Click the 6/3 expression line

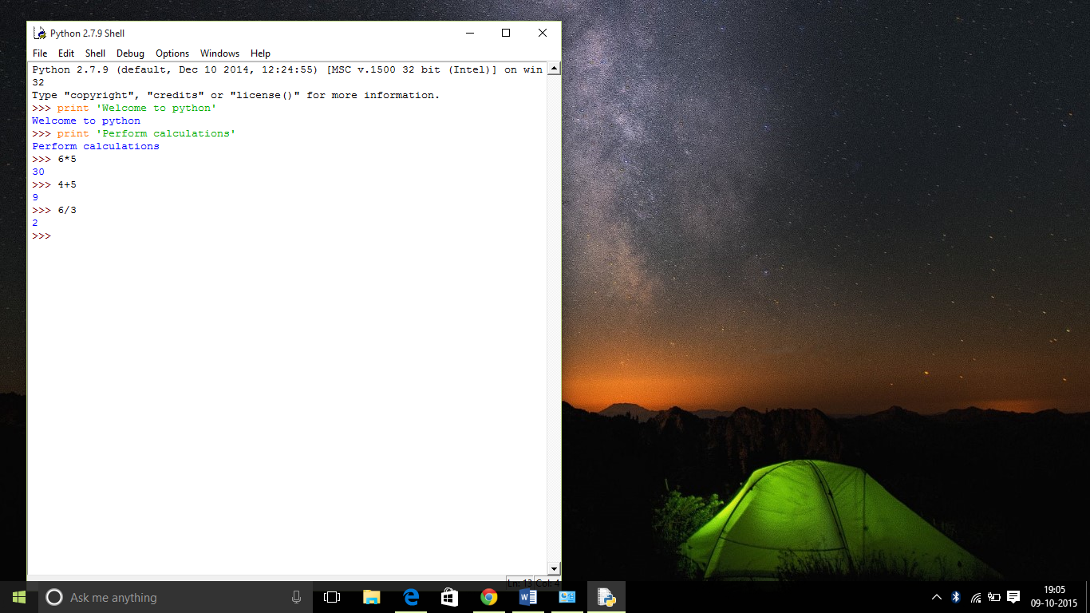(x=54, y=210)
